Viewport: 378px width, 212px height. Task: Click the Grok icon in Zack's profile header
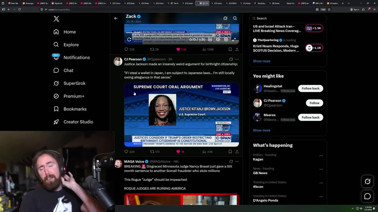[x=225, y=18]
